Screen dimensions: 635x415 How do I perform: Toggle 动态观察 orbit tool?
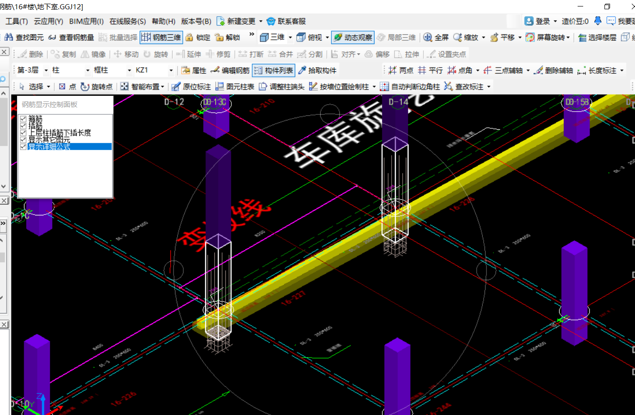tap(353, 38)
